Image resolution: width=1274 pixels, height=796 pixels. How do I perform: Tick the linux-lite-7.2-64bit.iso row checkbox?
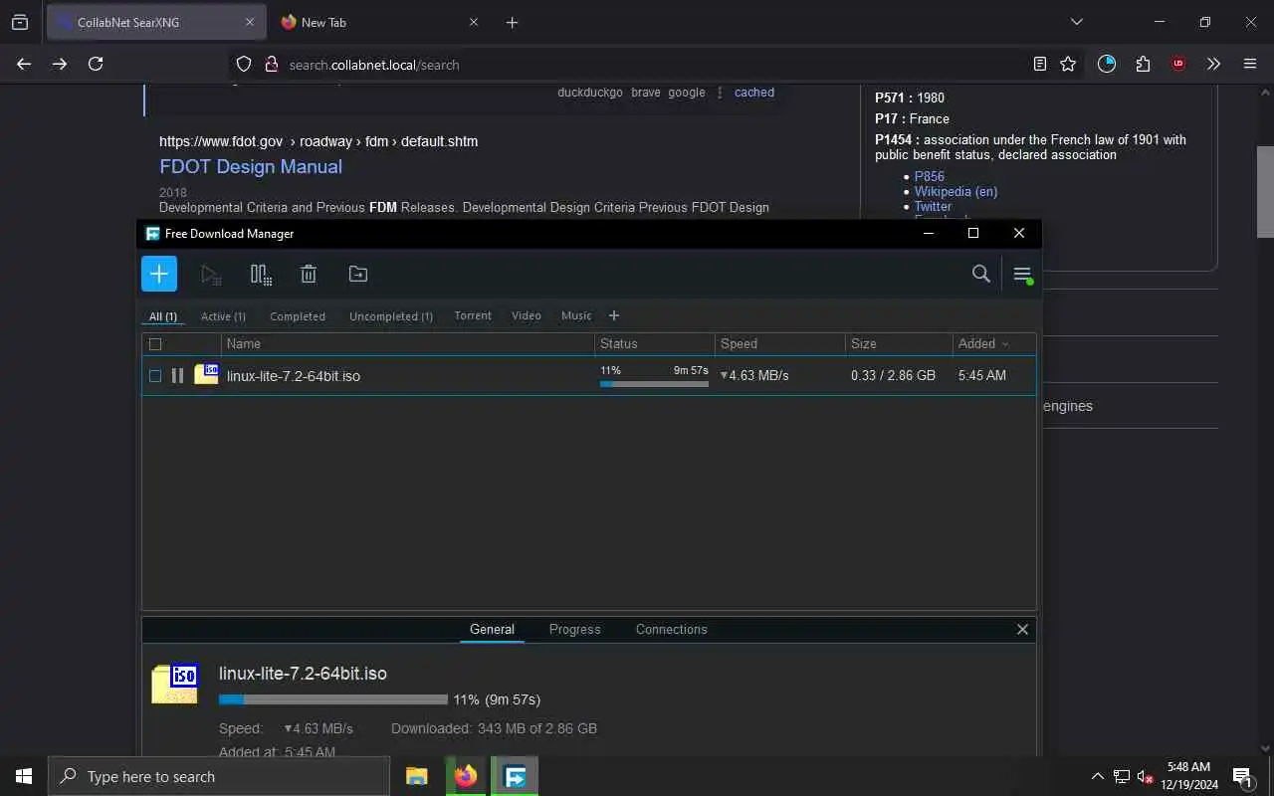[155, 375]
